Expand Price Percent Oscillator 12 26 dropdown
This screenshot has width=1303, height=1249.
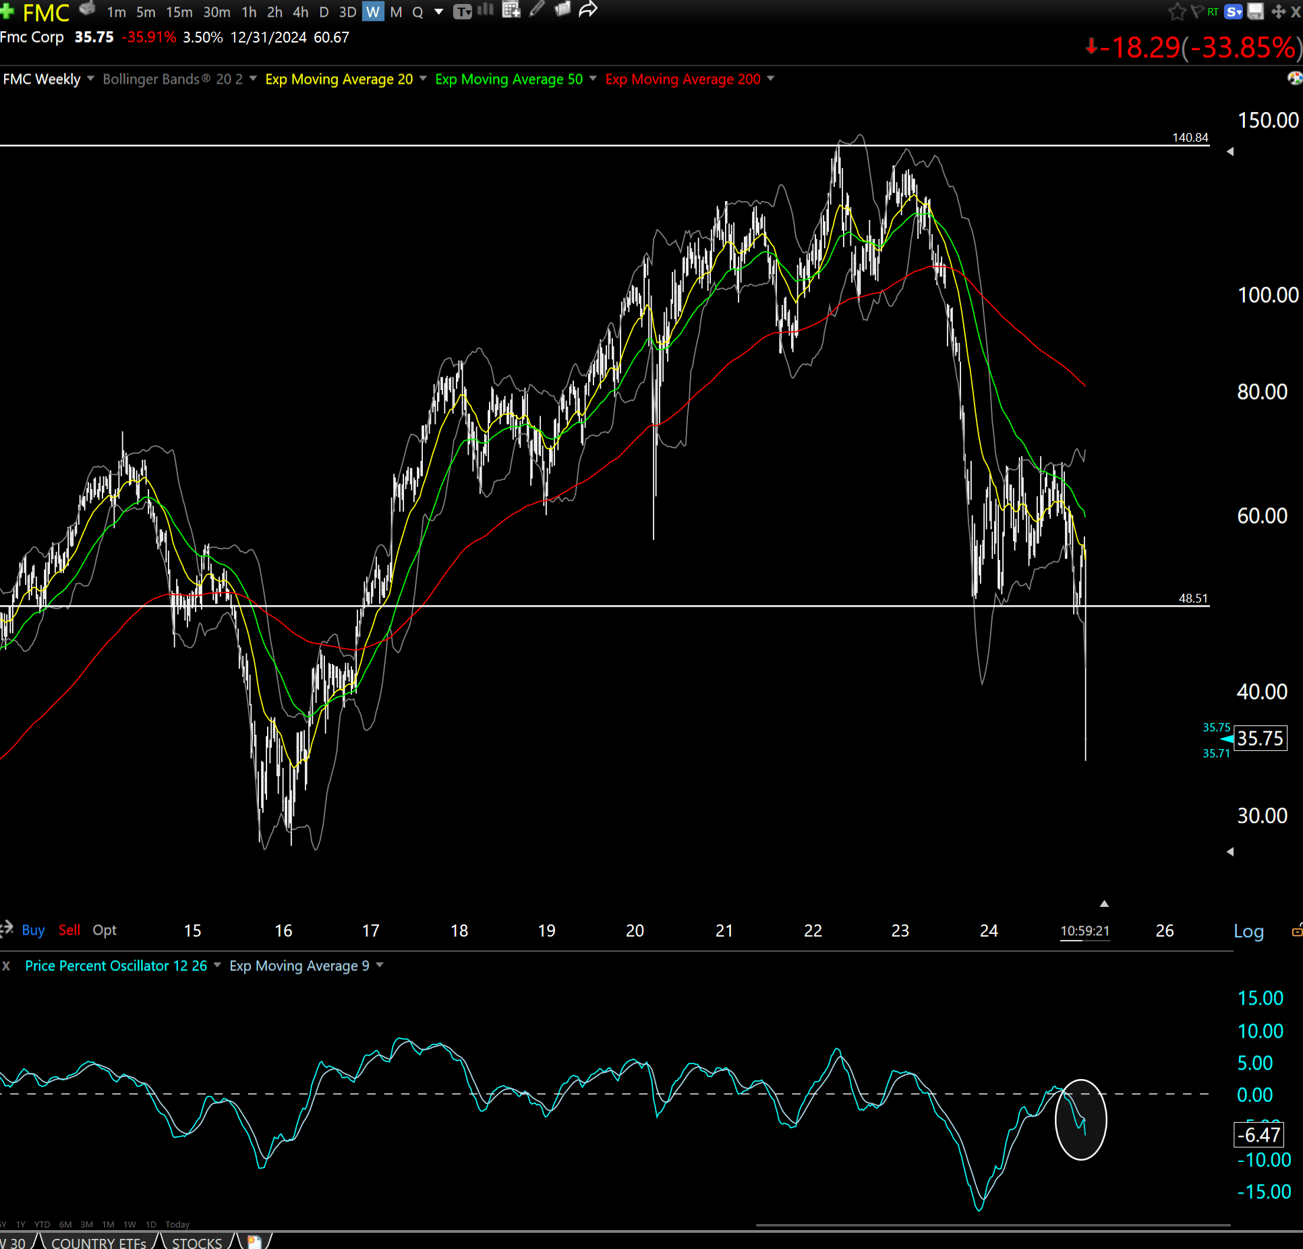[217, 966]
